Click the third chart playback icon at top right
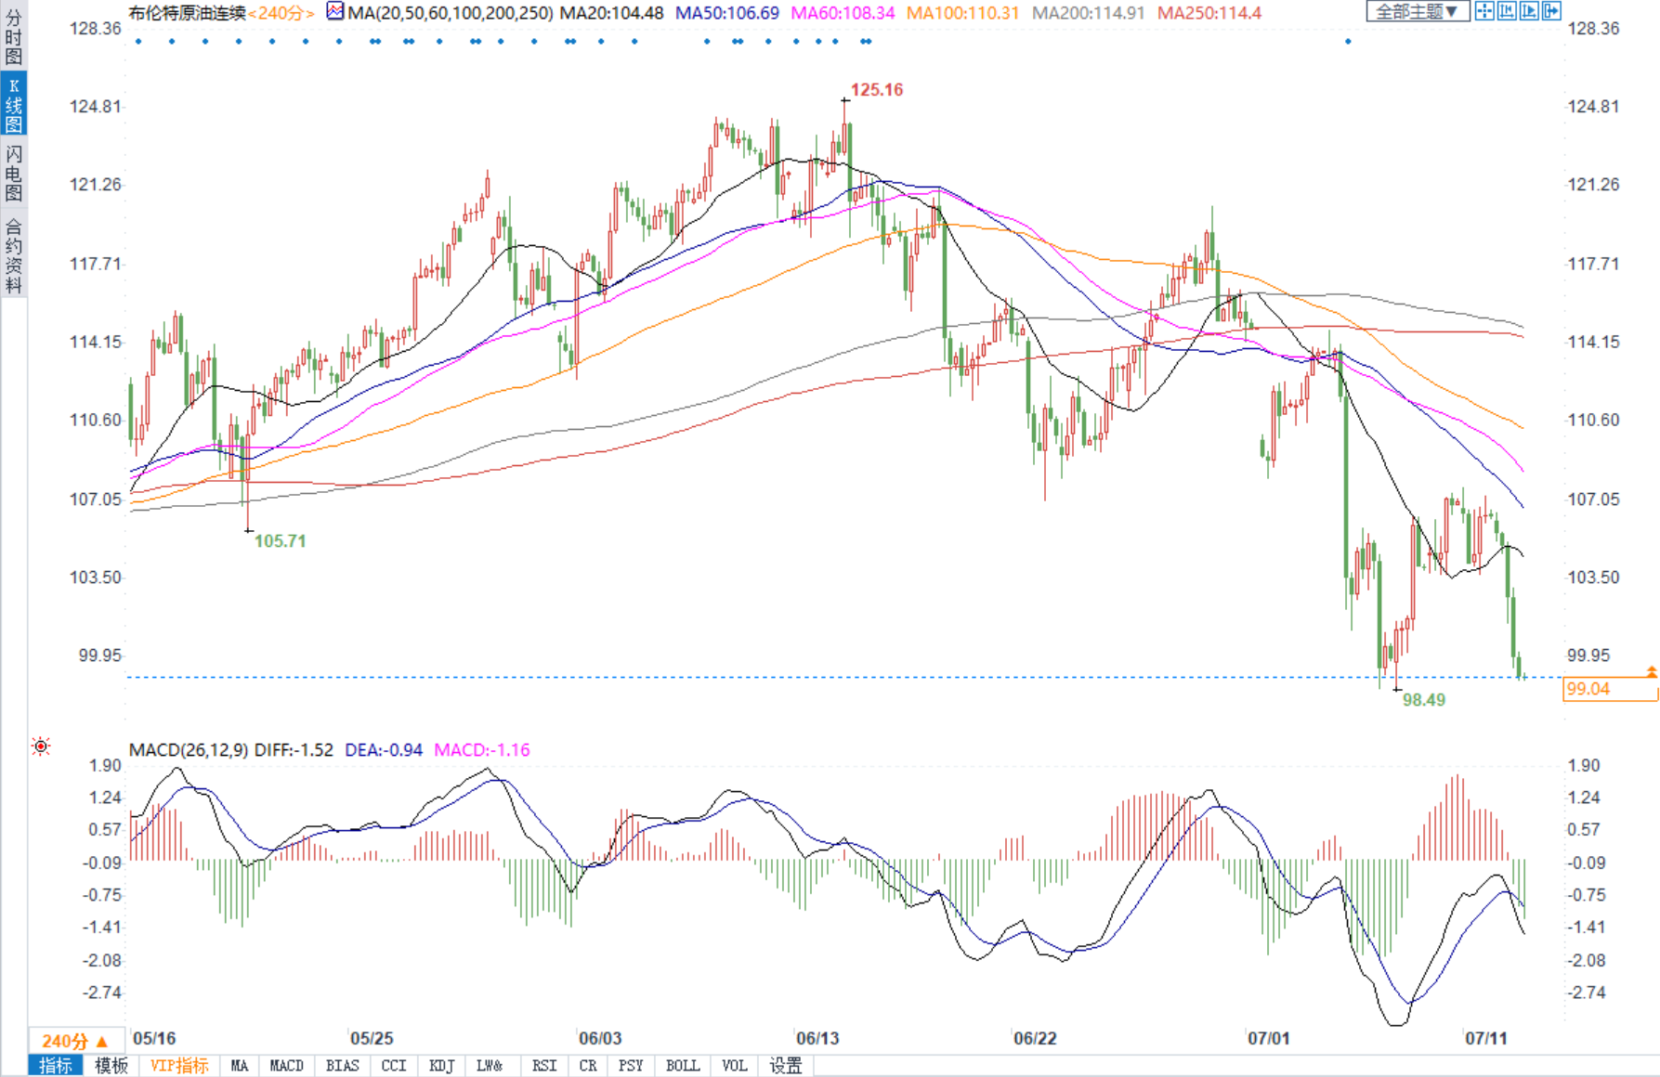Image resolution: width=1660 pixels, height=1077 pixels. coord(1529,11)
